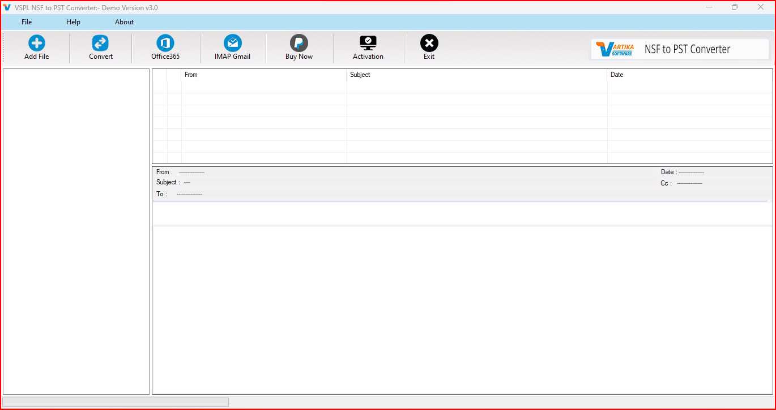Click the Cc label in preview header
This screenshot has width=776, height=410.
666,183
